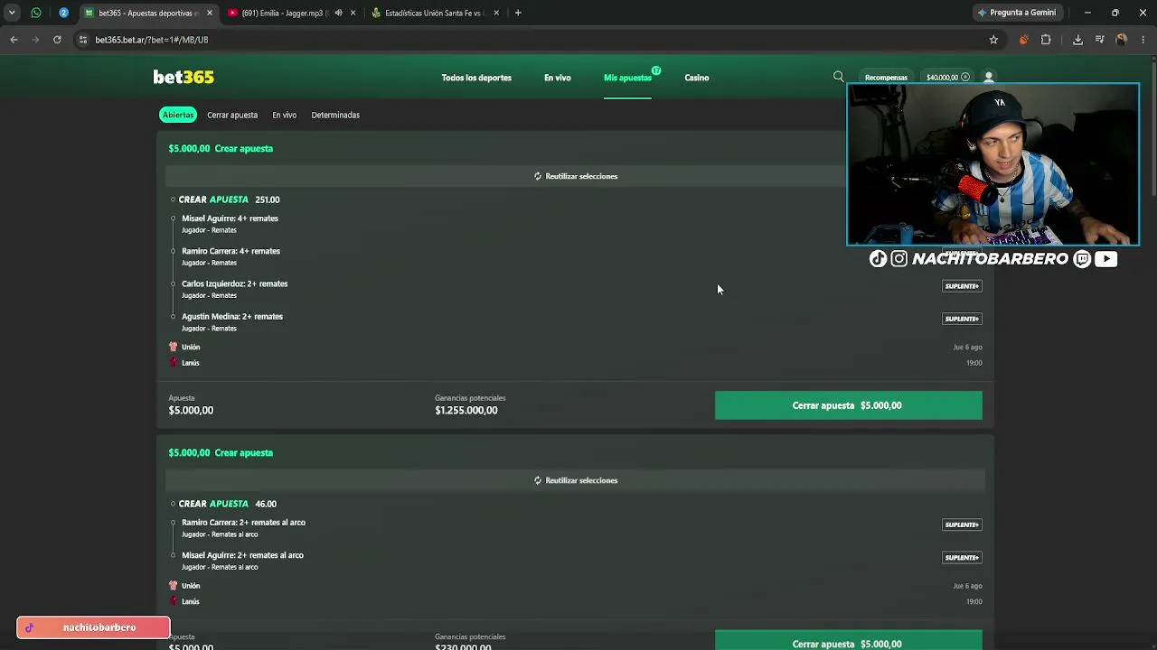Go to the bet365 logo home
The width and height of the screenshot is (1157, 650).
(183, 78)
